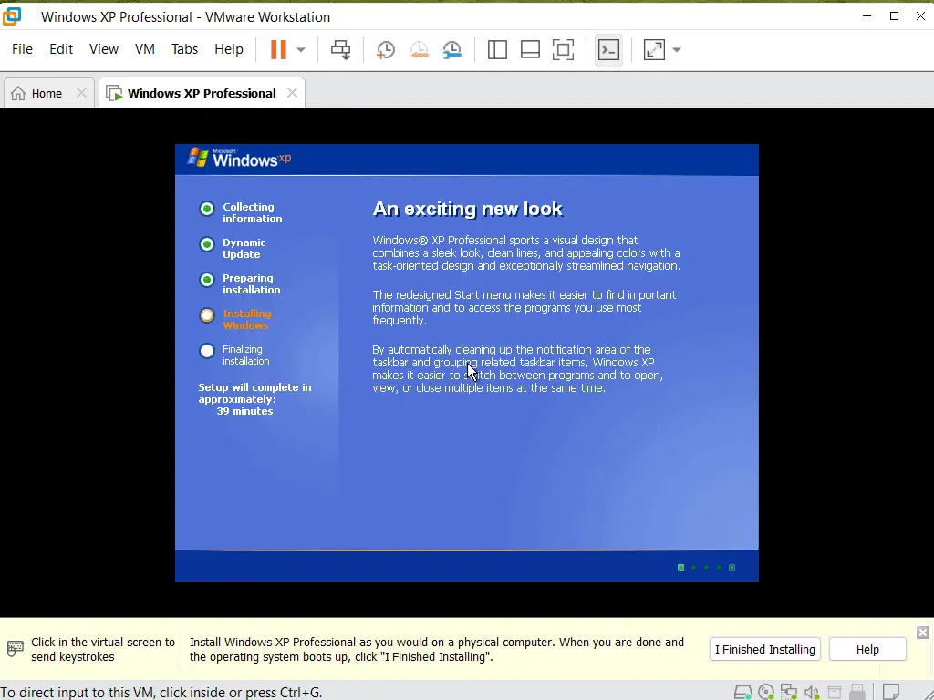Open the snapshot manager icon
The image size is (934, 700).
point(452,50)
